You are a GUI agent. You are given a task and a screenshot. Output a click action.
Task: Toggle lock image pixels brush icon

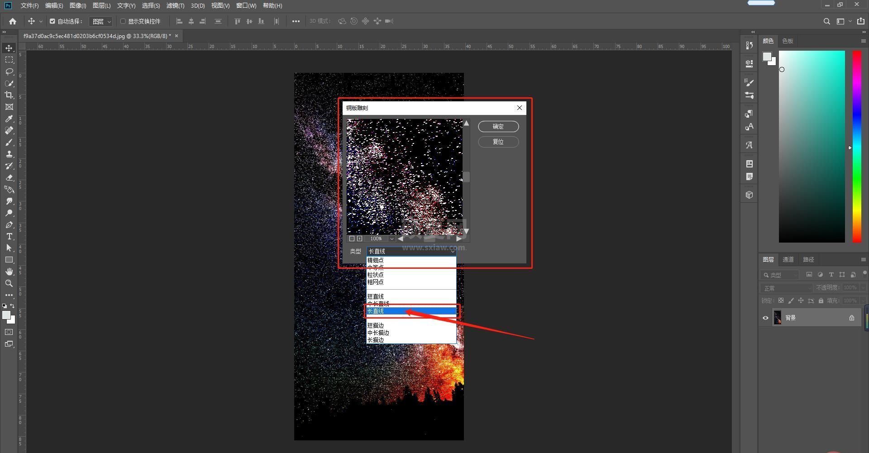(x=791, y=300)
